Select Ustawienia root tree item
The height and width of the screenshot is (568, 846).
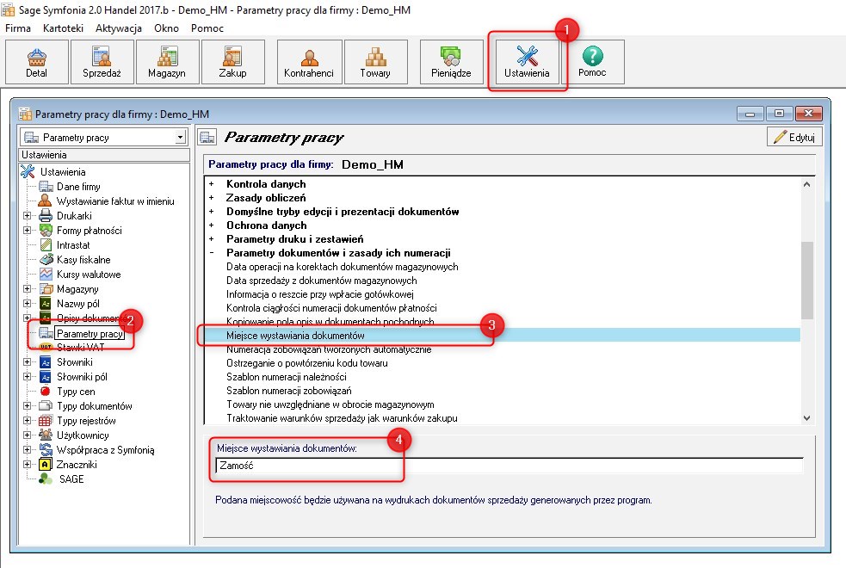click(63, 172)
